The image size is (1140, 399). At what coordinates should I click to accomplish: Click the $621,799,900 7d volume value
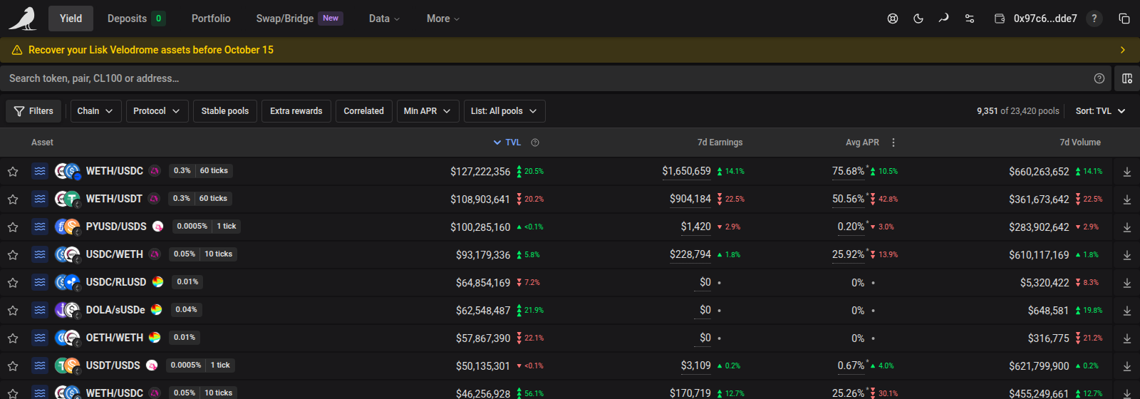pos(1039,366)
